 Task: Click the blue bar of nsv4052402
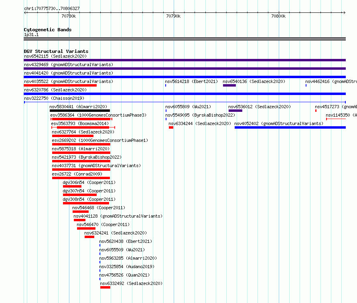click(290, 127)
